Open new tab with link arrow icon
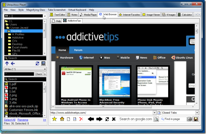 [75, 119]
